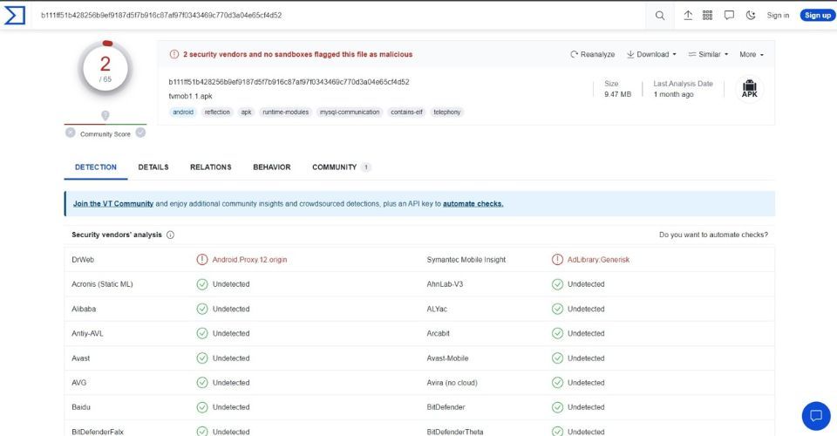Click AdLibrary:Generisk detection text

coord(598,260)
